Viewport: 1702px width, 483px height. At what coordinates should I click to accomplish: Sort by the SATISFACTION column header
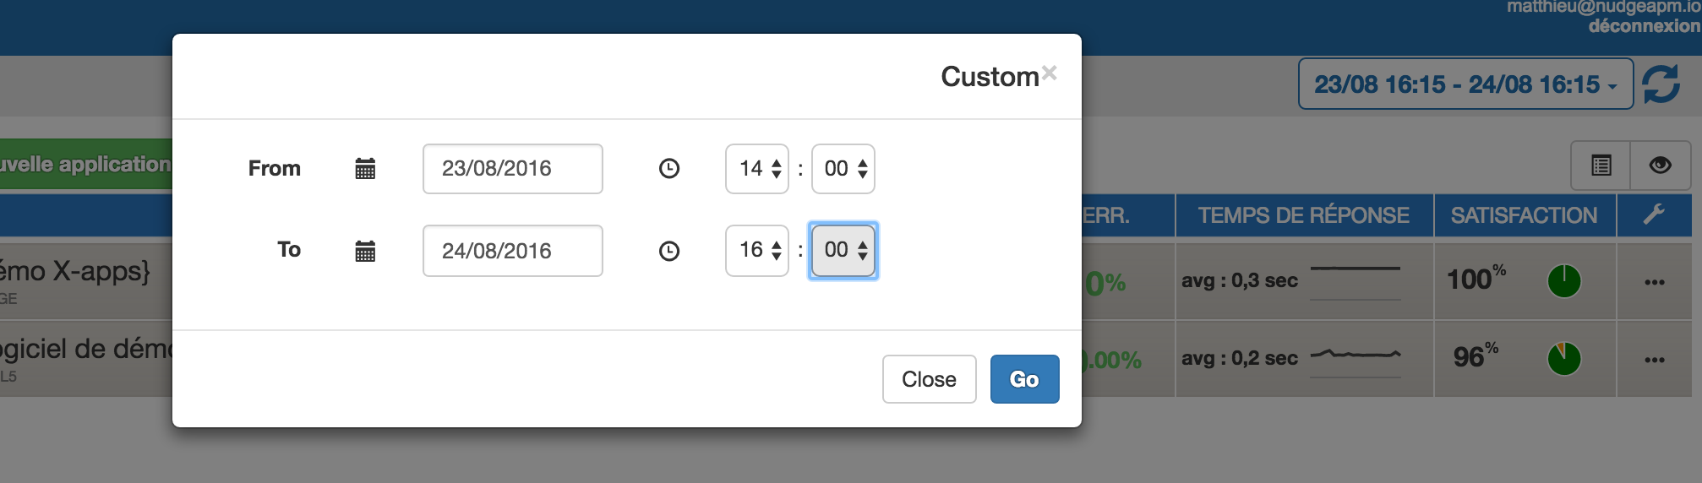click(x=1524, y=215)
